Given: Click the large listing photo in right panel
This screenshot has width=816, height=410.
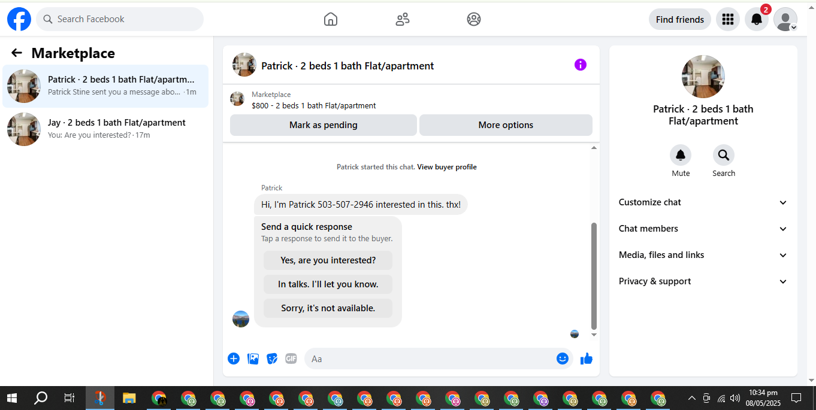Looking at the screenshot, I should pos(703,77).
